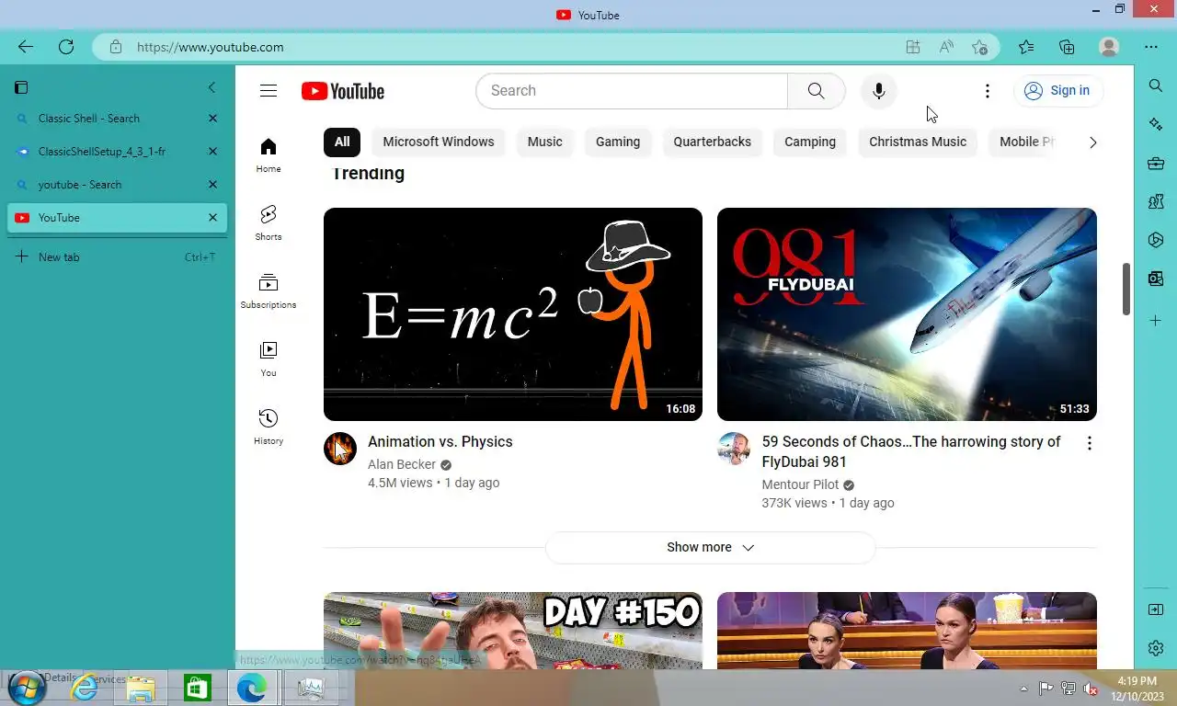
Task: Open File Explorer from taskbar
Action: 141,688
